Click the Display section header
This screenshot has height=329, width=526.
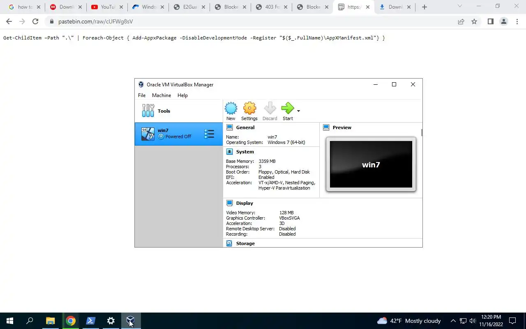point(245,203)
